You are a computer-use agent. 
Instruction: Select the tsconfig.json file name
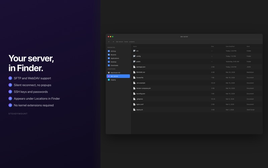click(x=141, y=94)
